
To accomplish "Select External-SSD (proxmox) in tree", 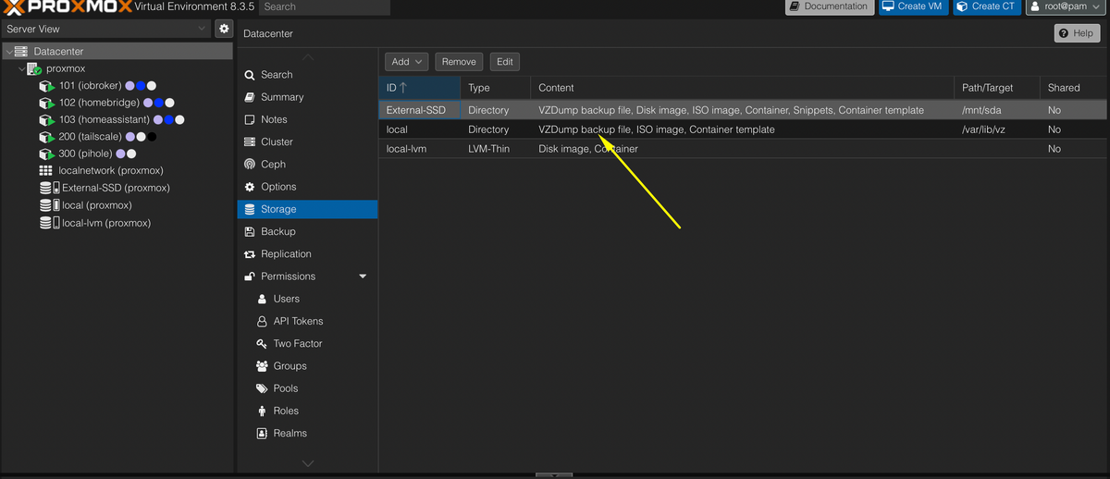I will (x=117, y=188).
